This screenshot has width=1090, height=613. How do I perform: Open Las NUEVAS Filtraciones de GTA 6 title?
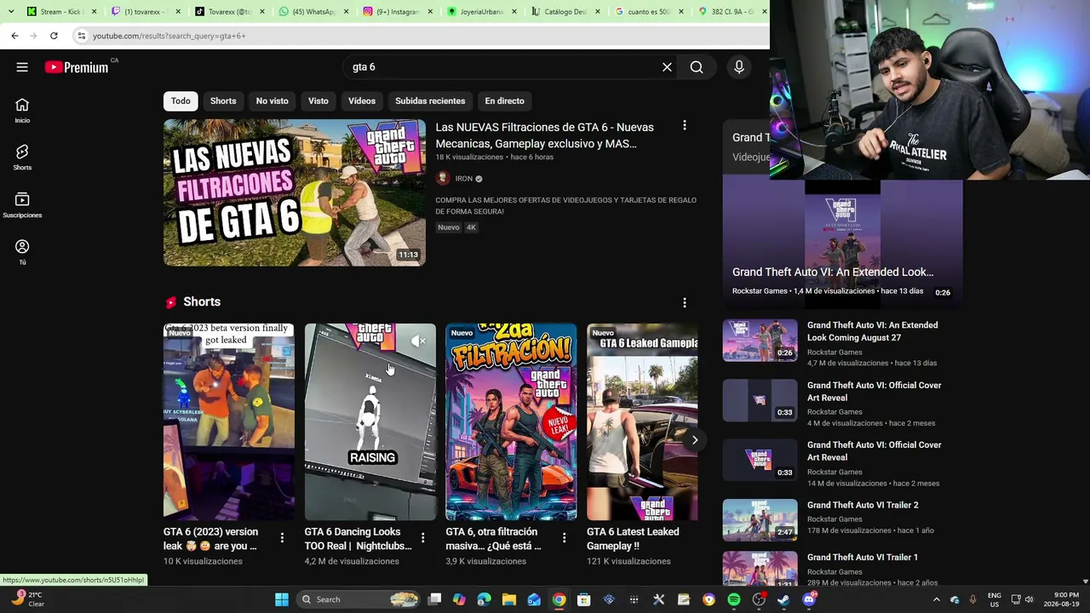coord(545,135)
